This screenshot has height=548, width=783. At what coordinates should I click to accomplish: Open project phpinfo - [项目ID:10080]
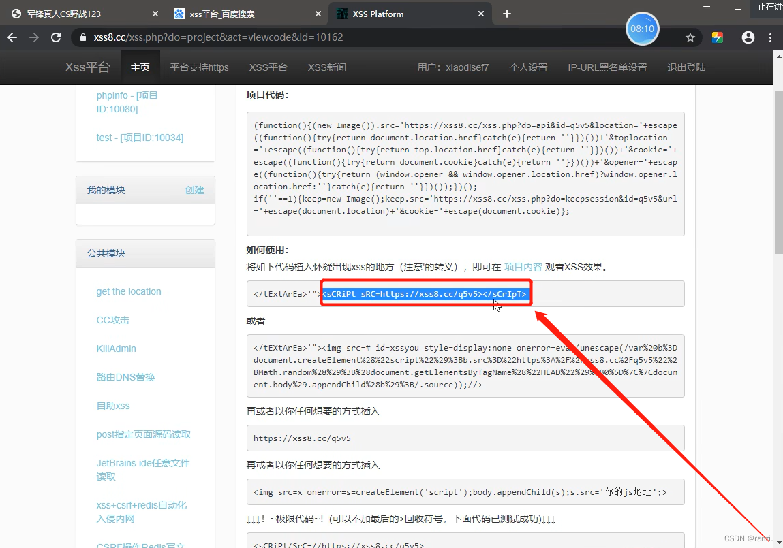(127, 101)
